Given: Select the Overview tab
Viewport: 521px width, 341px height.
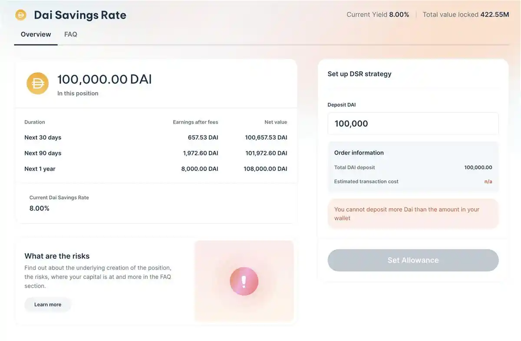Looking at the screenshot, I should (x=36, y=34).
